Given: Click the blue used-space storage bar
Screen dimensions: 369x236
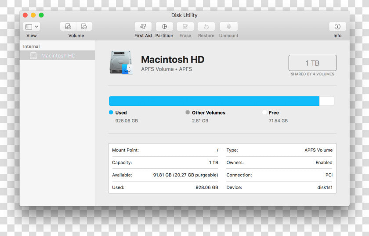Looking at the screenshot, I should click(x=214, y=101).
